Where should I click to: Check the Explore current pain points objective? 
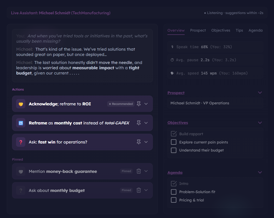point(173,142)
